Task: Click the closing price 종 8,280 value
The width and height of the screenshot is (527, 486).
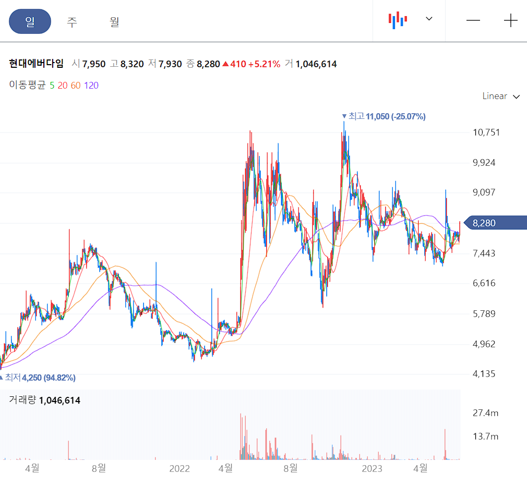Action: point(203,64)
